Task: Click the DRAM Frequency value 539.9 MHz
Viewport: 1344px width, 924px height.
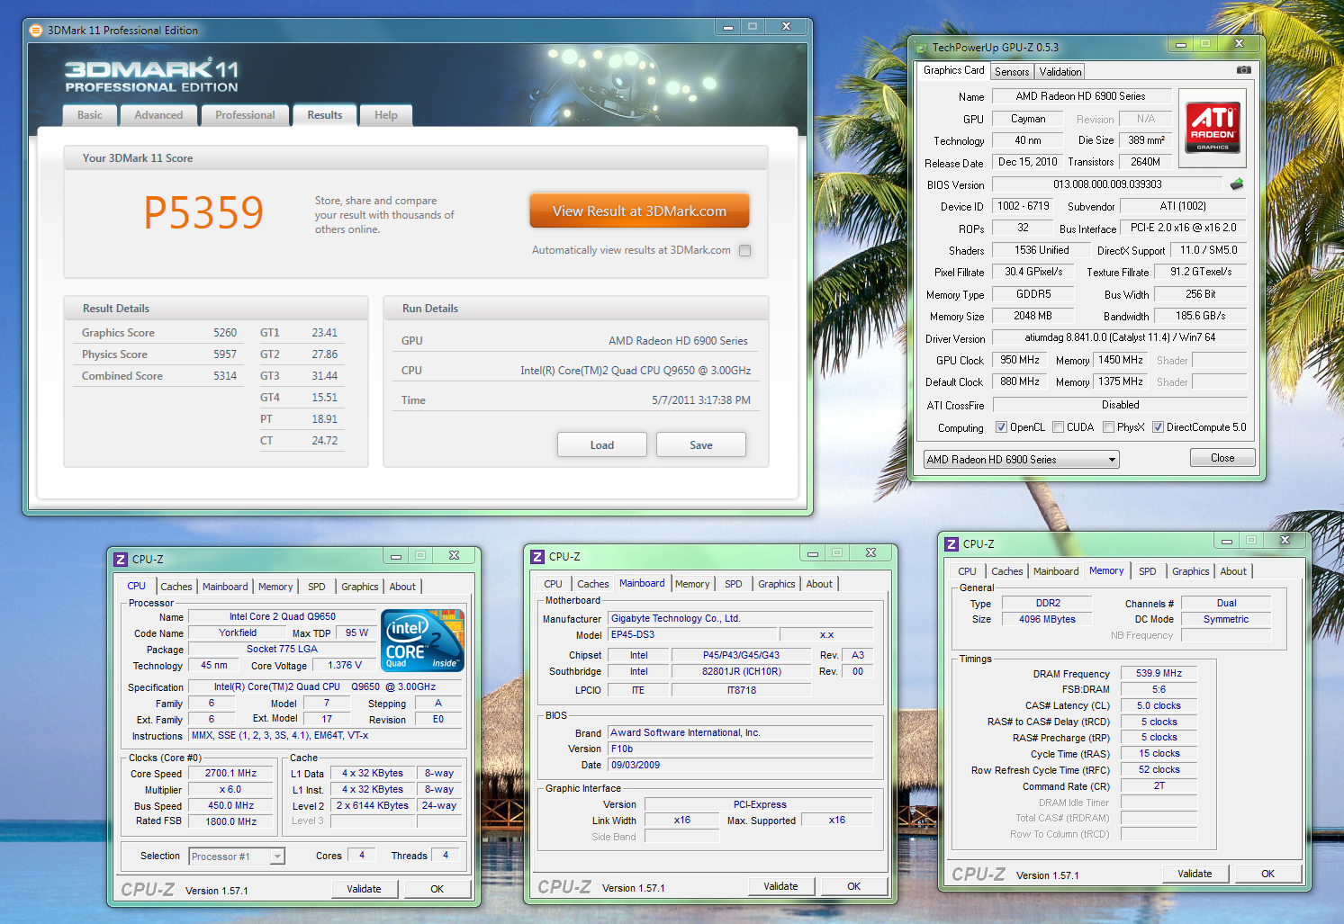Action: pyautogui.click(x=1159, y=674)
